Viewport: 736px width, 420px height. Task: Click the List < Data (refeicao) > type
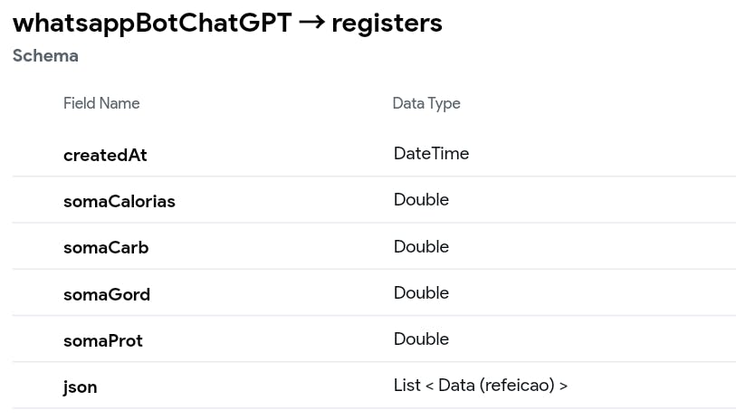tap(481, 386)
